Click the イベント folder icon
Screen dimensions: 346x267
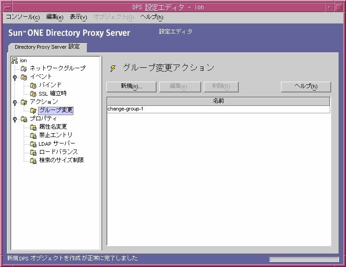click(x=24, y=77)
